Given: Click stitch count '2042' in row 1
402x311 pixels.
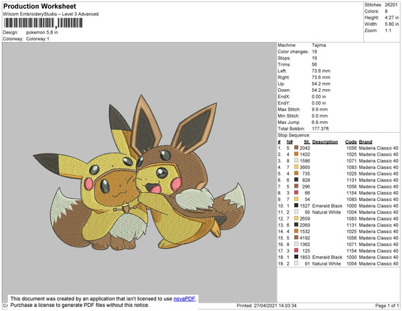Looking at the screenshot, I should [x=305, y=148].
